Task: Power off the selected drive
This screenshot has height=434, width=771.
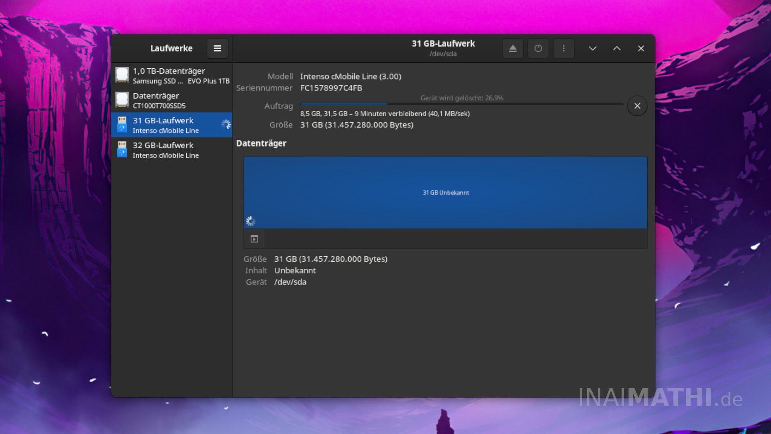Action: click(x=538, y=48)
